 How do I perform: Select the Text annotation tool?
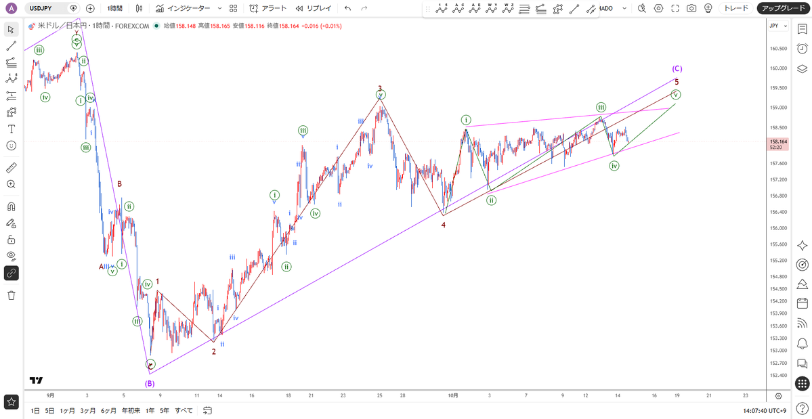11,129
